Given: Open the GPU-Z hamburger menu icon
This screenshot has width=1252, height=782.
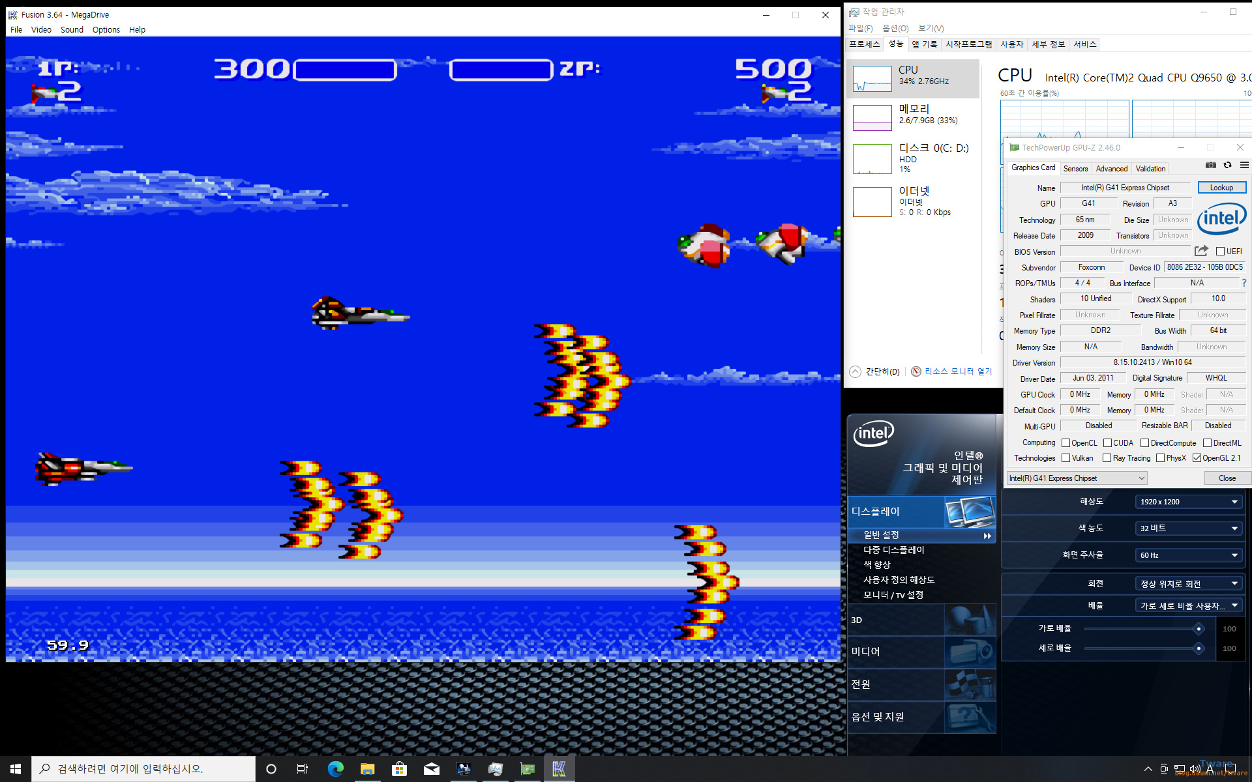Looking at the screenshot, I should tap(1244, 166).
